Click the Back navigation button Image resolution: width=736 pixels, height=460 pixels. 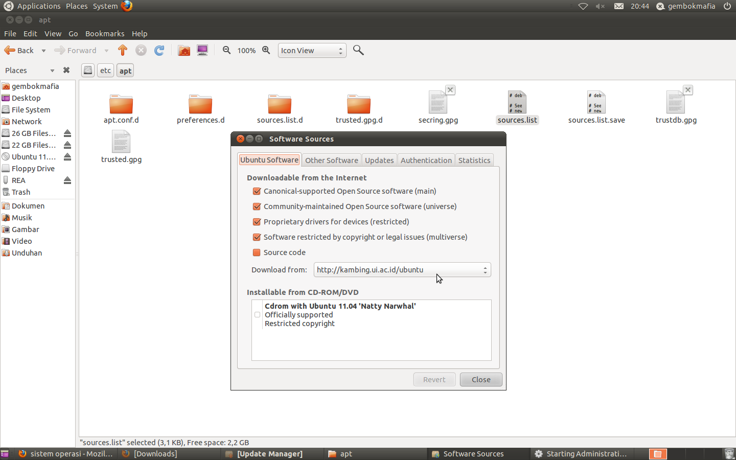19,50
